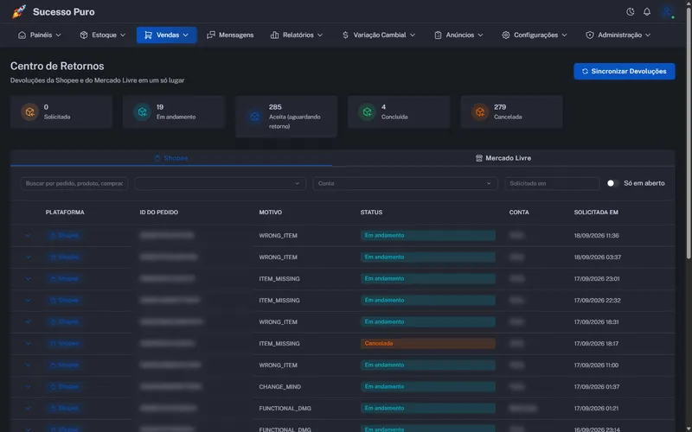The image size is (692, 432).
Task: Click the Anúncios clipboard icon
Action: pyautogui.click(x=438, y=35)
